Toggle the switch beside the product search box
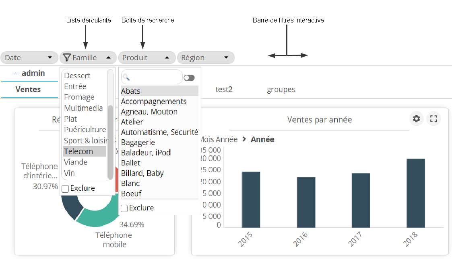 tap(189, 78)
